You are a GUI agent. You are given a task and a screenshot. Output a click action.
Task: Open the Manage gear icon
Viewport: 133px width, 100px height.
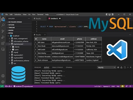point(3,82)
